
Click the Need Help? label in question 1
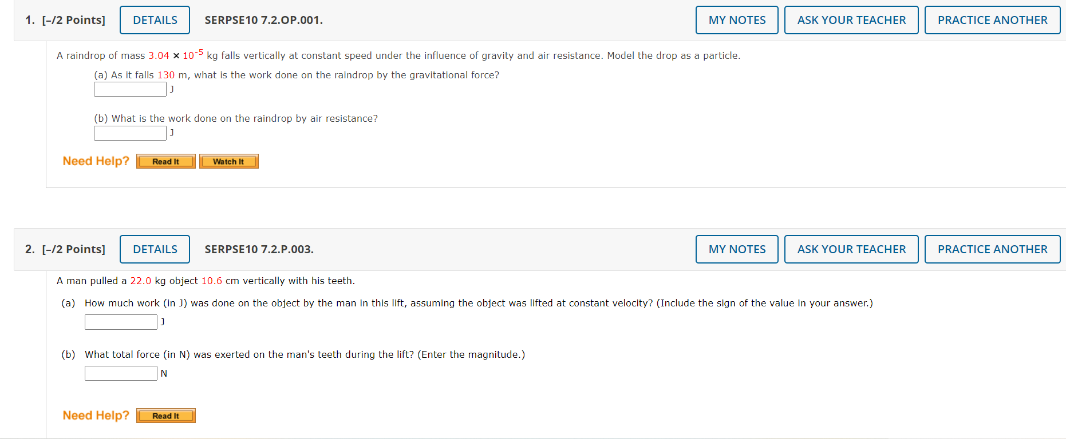pyautogui.click(x=96, y=161)
